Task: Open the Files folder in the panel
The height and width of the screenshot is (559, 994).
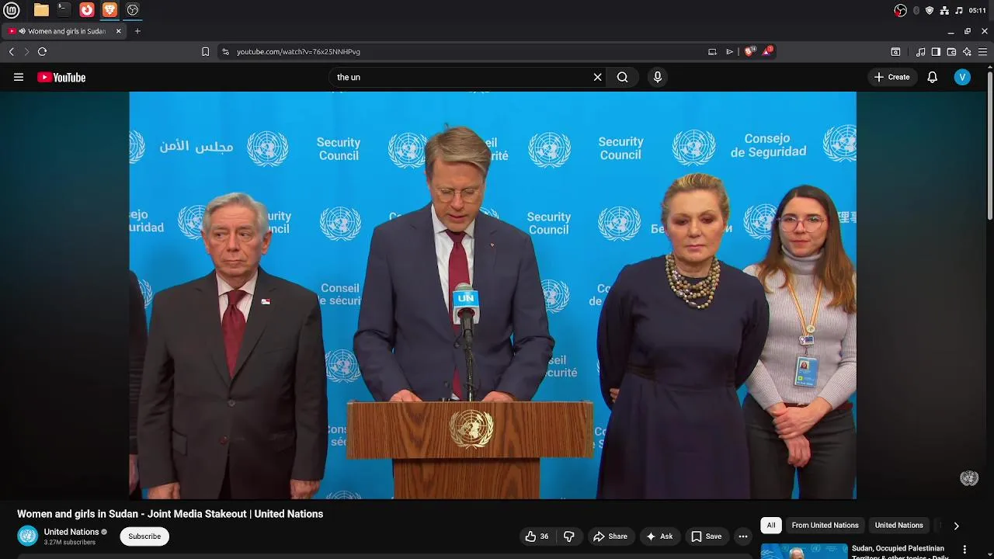Action: coord(41,10)
